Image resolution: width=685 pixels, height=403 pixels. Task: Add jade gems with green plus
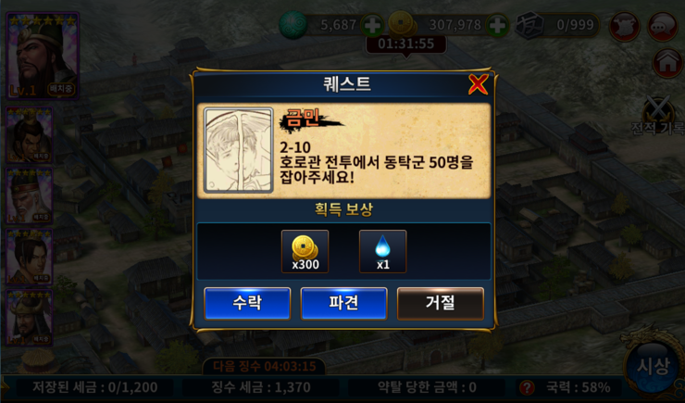pos(372,25)
